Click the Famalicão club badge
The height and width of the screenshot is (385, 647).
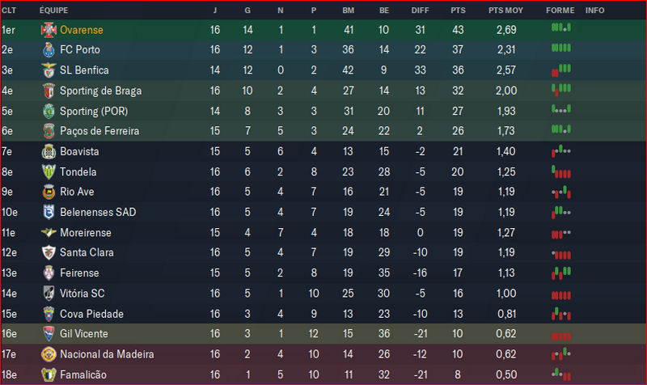pyautogui.click(x=48, y=374)
